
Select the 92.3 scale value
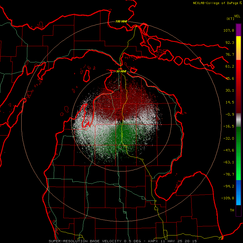(230, 42)
